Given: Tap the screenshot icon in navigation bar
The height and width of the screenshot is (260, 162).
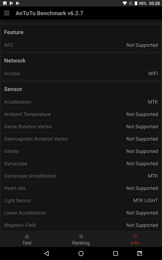Looking at the screenshot, I should click(140, 253).
